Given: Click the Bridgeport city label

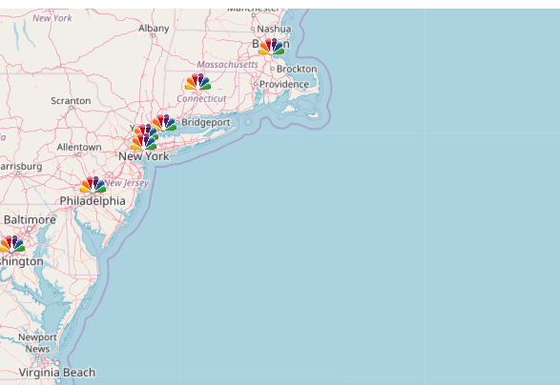Looking at the screenshot, I should point(206,122).
